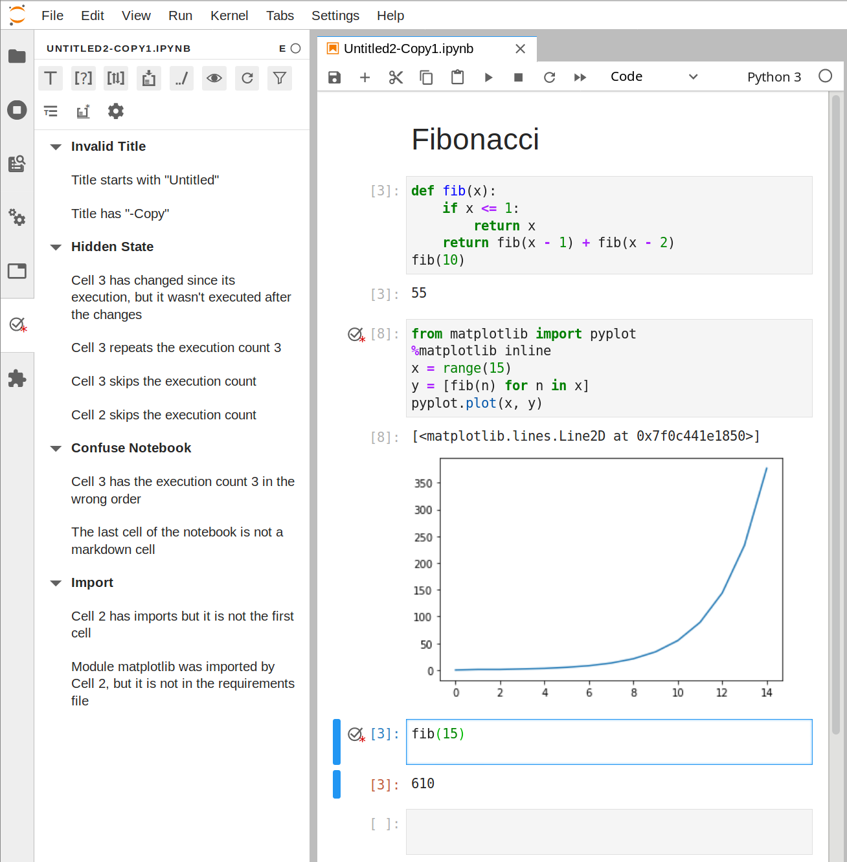The height and width of the screenshot is (862, 847).
Task: Click the kernel status circle in linter header
Action: point(296,49)
